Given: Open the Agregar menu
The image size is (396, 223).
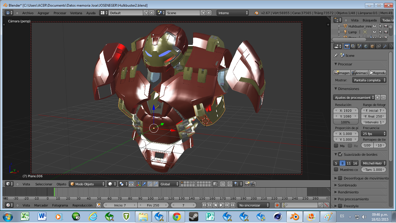Looking at the screenshot, I should (x=43, y=13).
